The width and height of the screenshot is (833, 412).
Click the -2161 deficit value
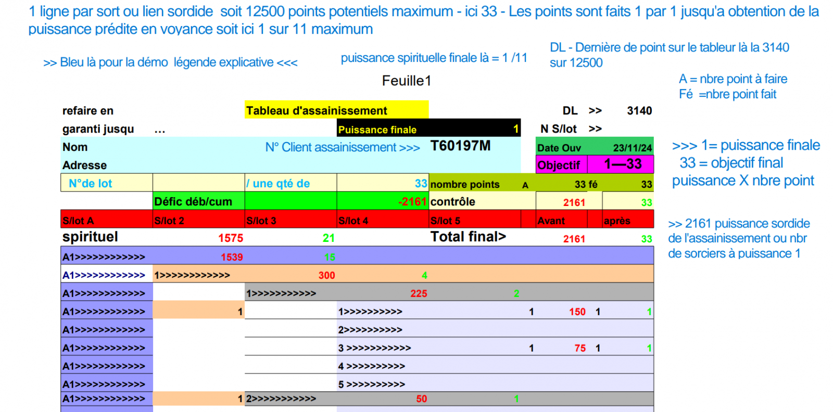pyautogui.click(x=412, y=201)
